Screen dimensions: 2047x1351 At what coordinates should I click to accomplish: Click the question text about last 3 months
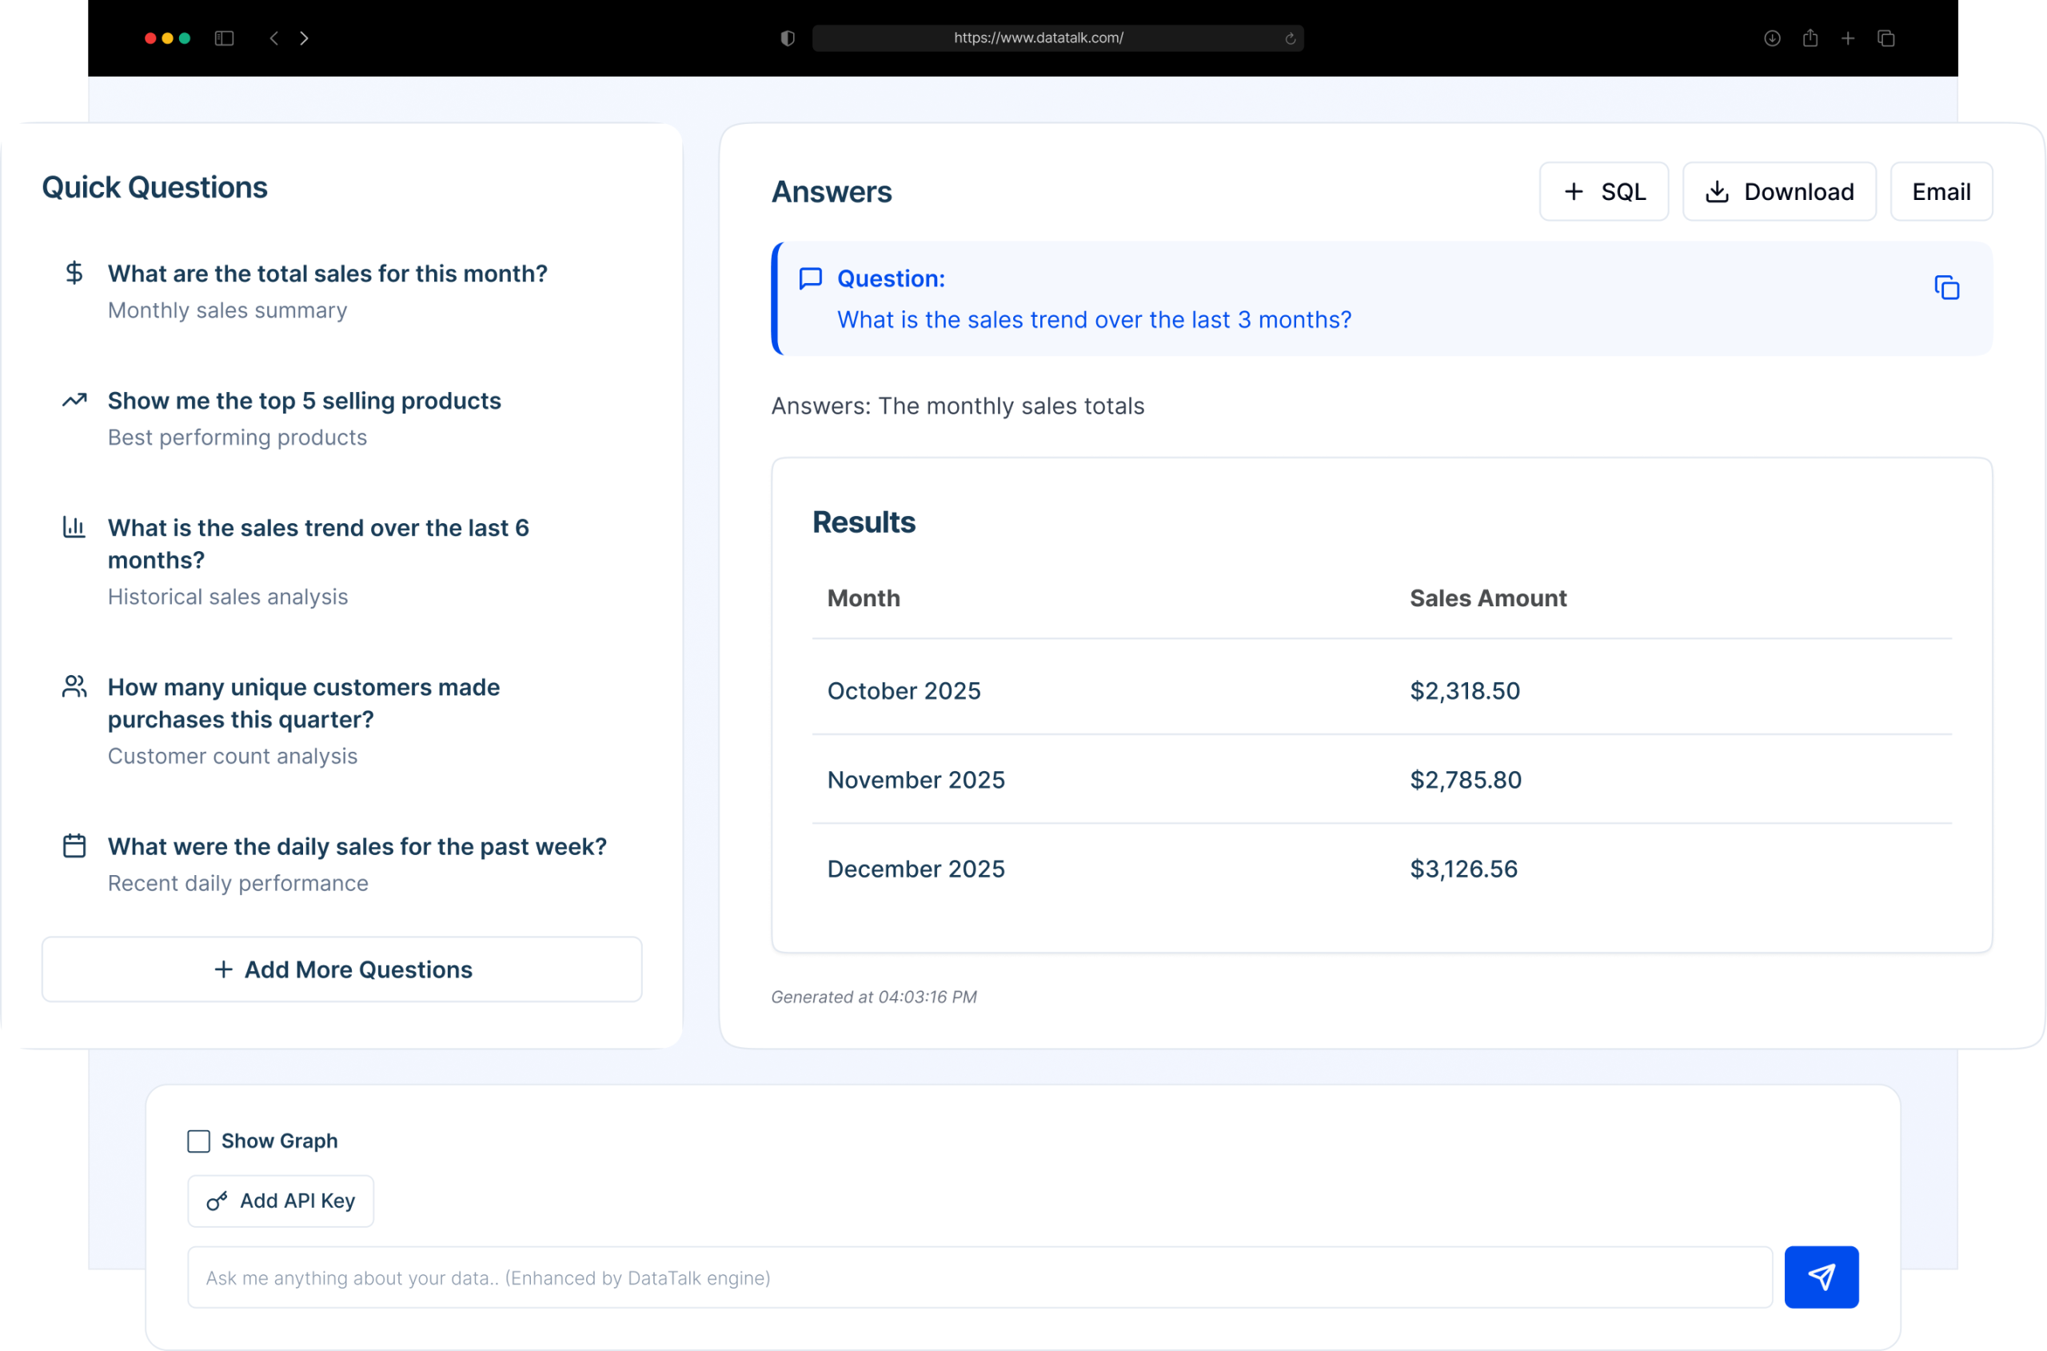pyautogui.click(x=1094, y=320)
